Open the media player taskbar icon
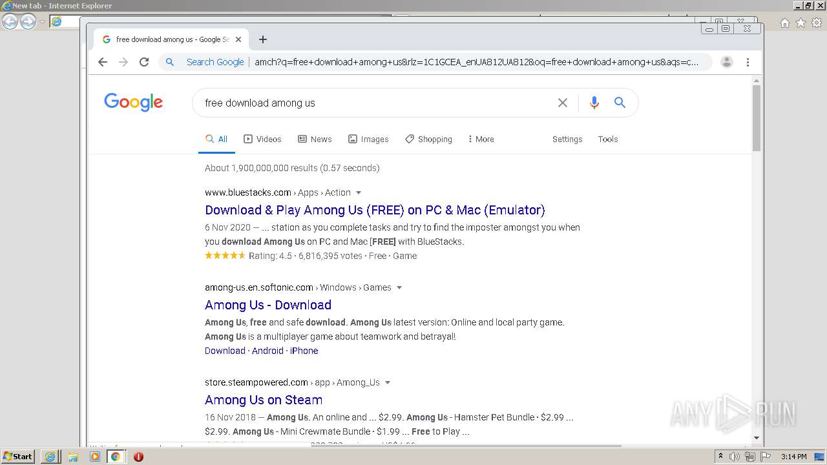The width and height of the screenshot is (827, 465). [x=95, y=457]
